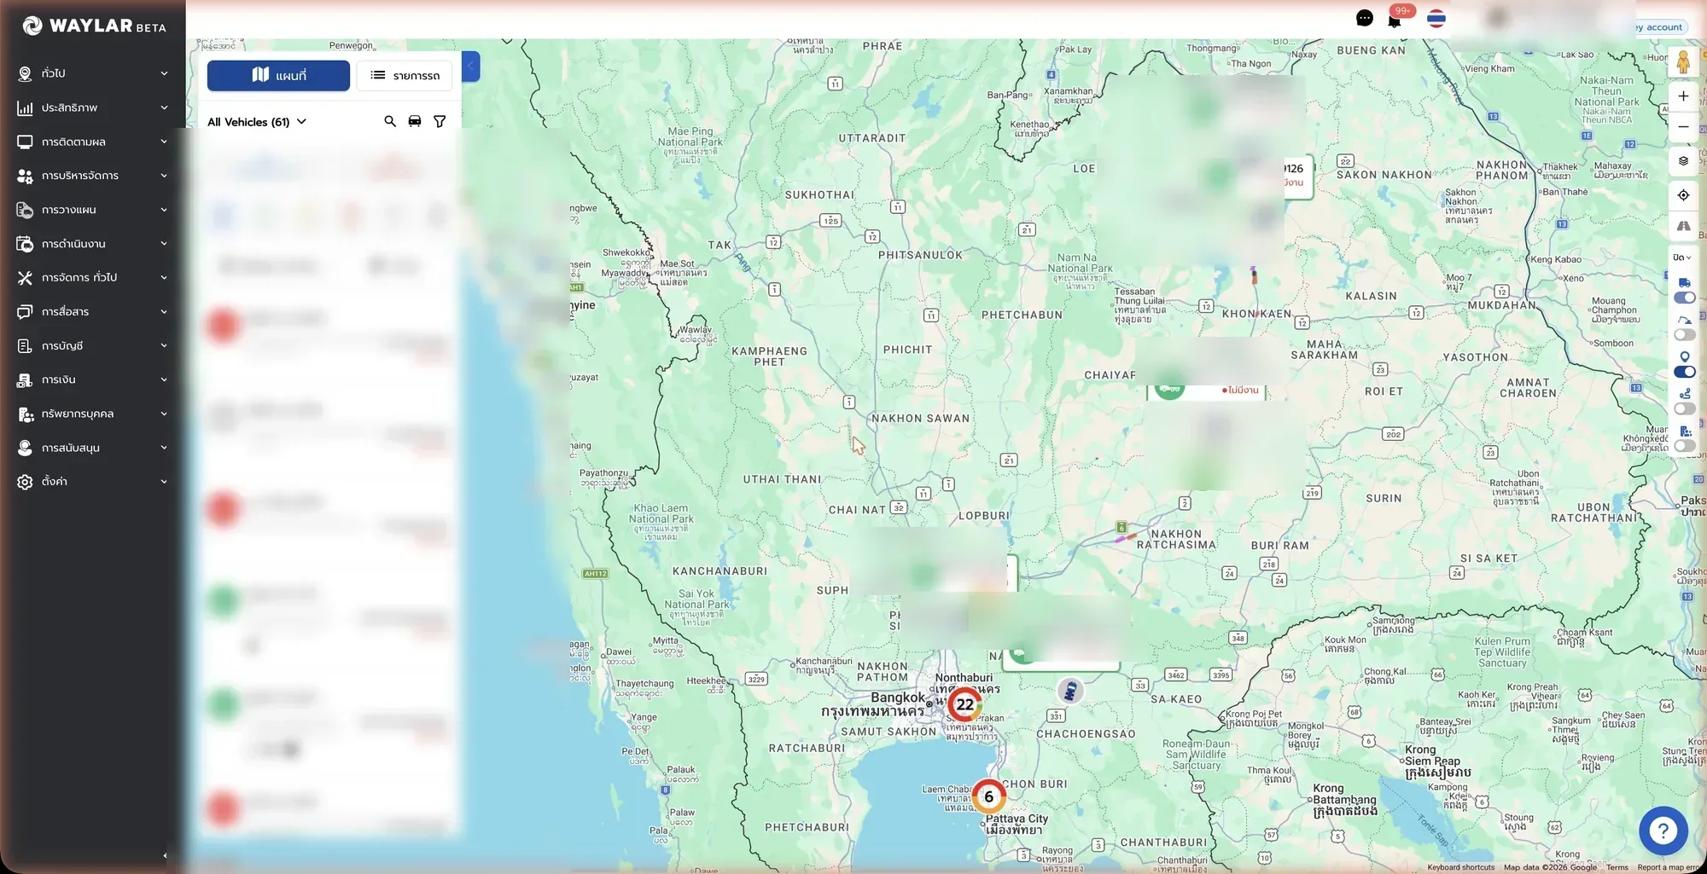The image size is (1707, 874).
Task: Open the การสื่อสาร sidebar menu
Action: 92,311
